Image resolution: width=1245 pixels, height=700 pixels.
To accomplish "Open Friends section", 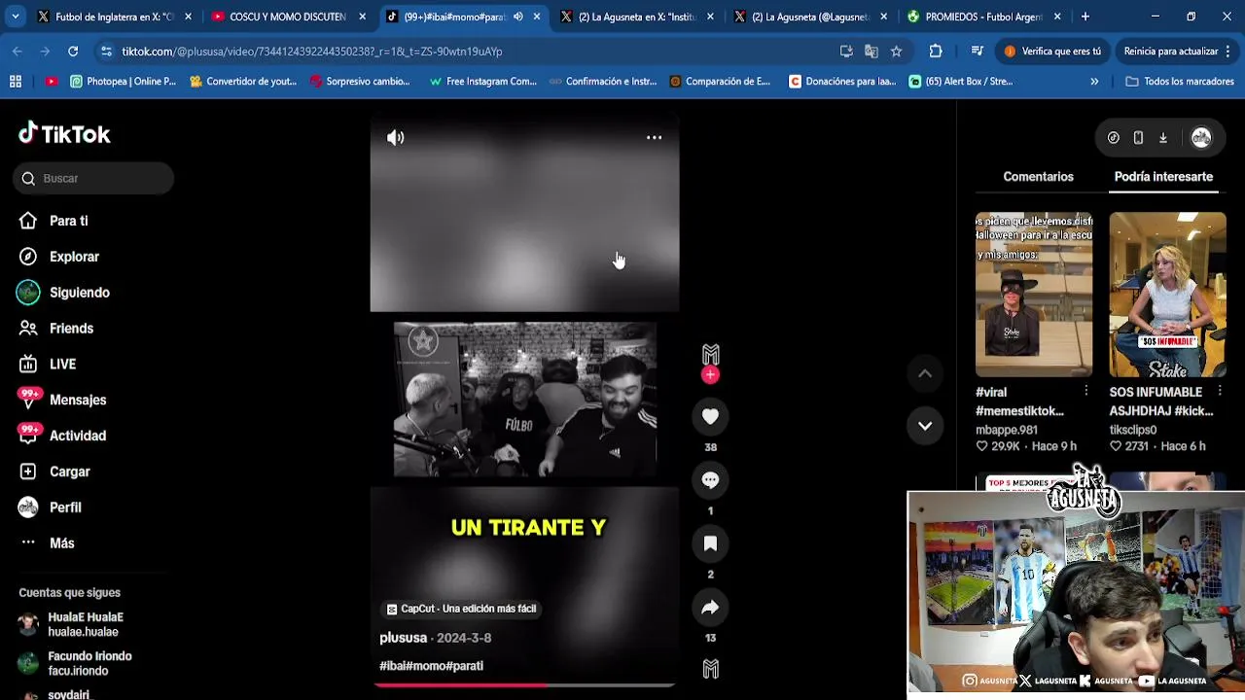I will coord(71,329).
